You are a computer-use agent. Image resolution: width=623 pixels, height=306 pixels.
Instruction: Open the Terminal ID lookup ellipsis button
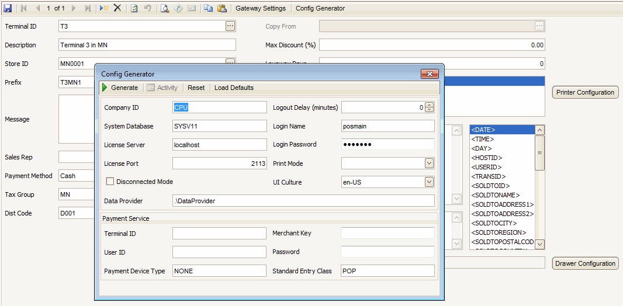[230, 26]
